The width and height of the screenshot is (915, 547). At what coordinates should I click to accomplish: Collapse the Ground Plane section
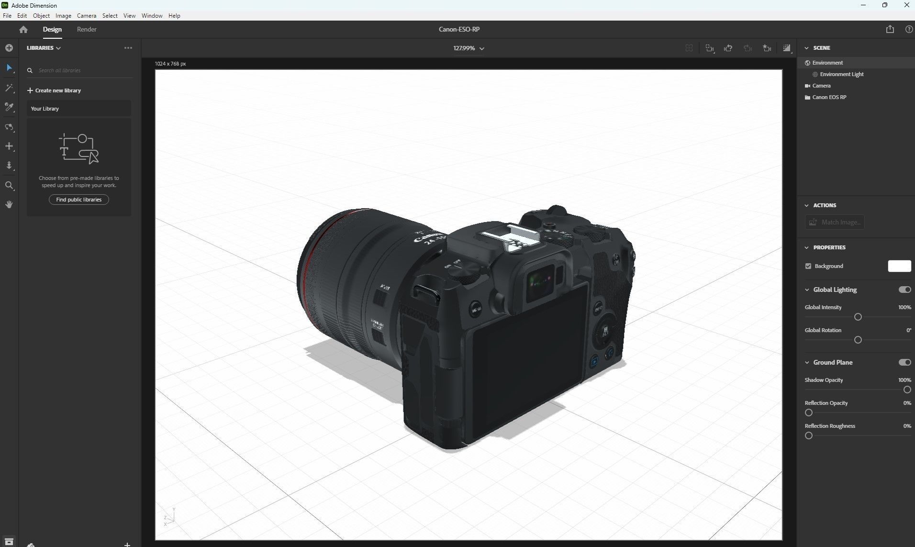coord(807,362)
